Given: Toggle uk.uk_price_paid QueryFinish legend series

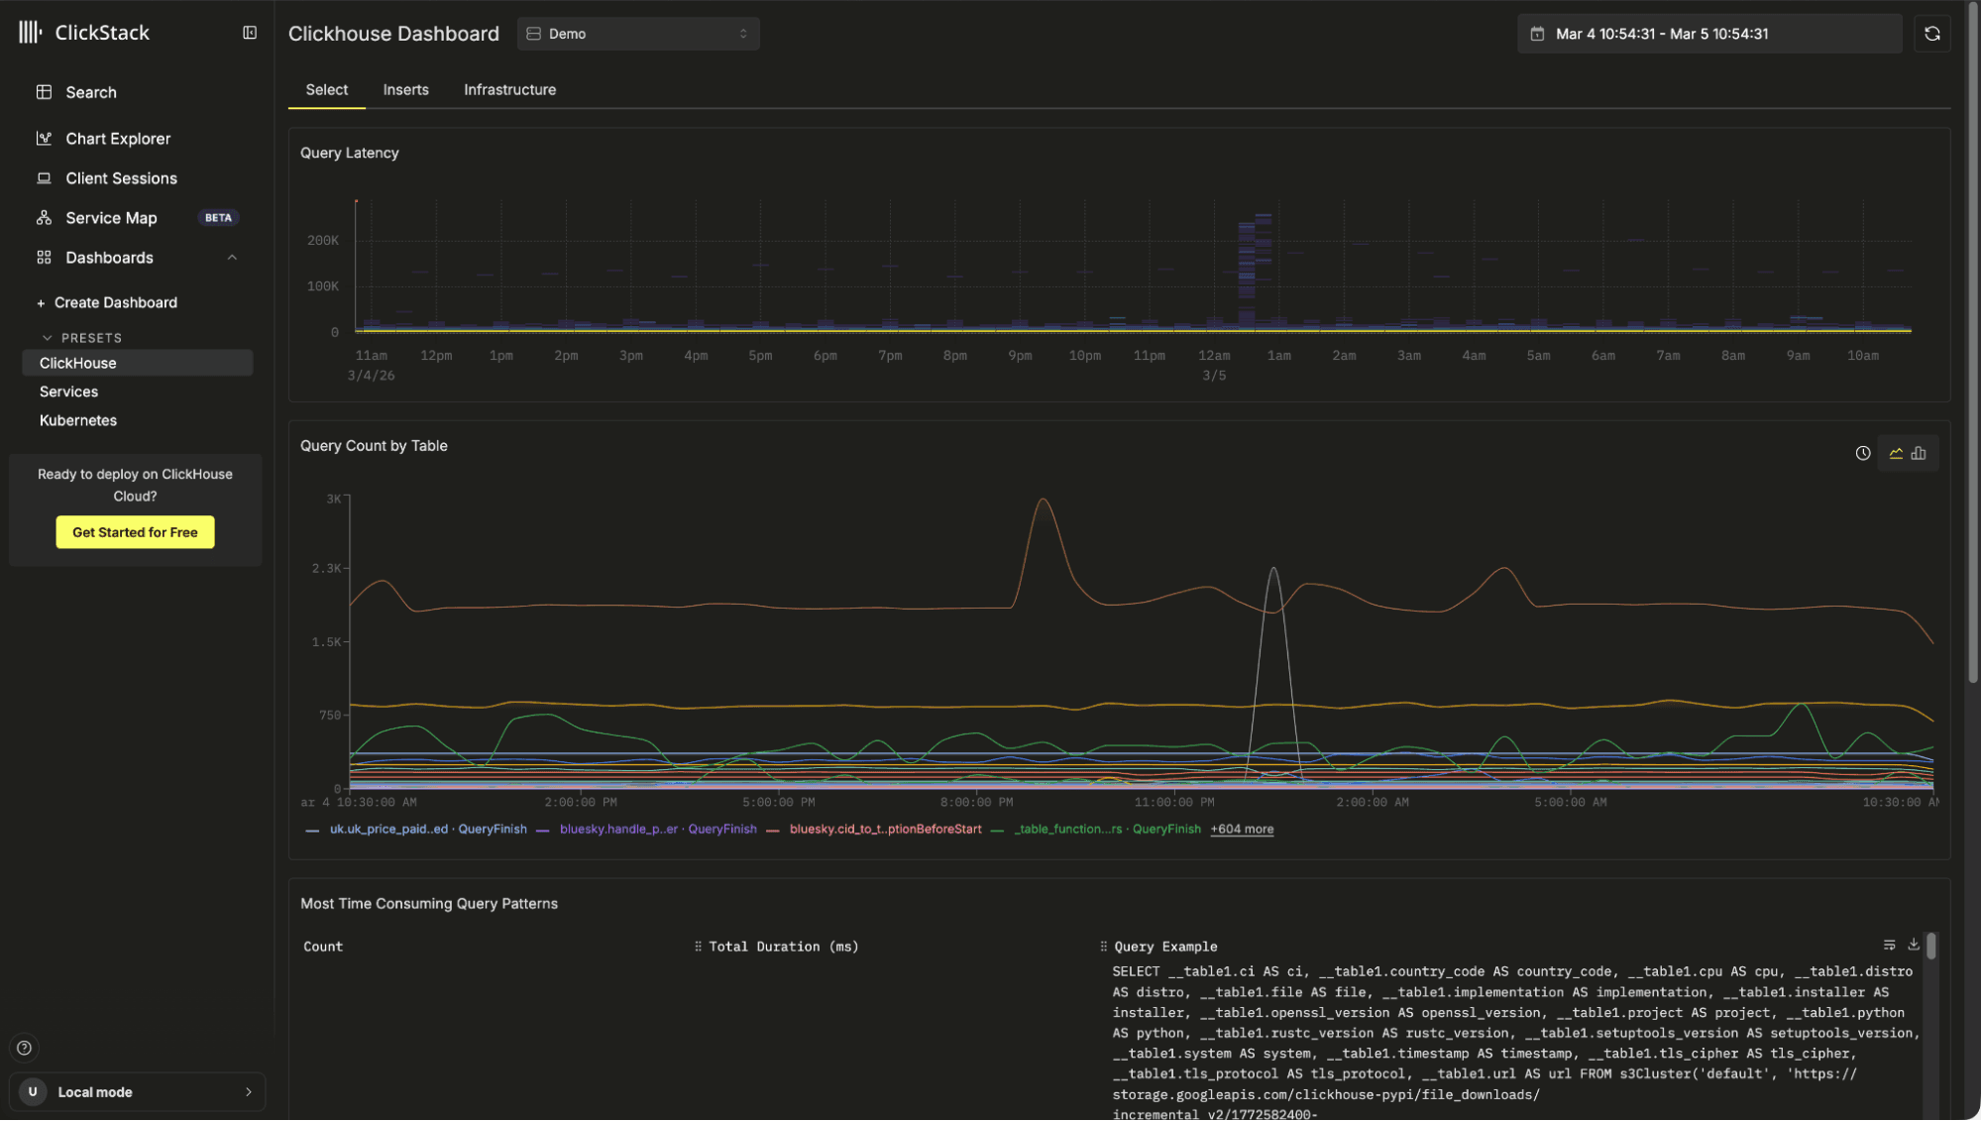Looking at the screenshot, I should point(427,830).
